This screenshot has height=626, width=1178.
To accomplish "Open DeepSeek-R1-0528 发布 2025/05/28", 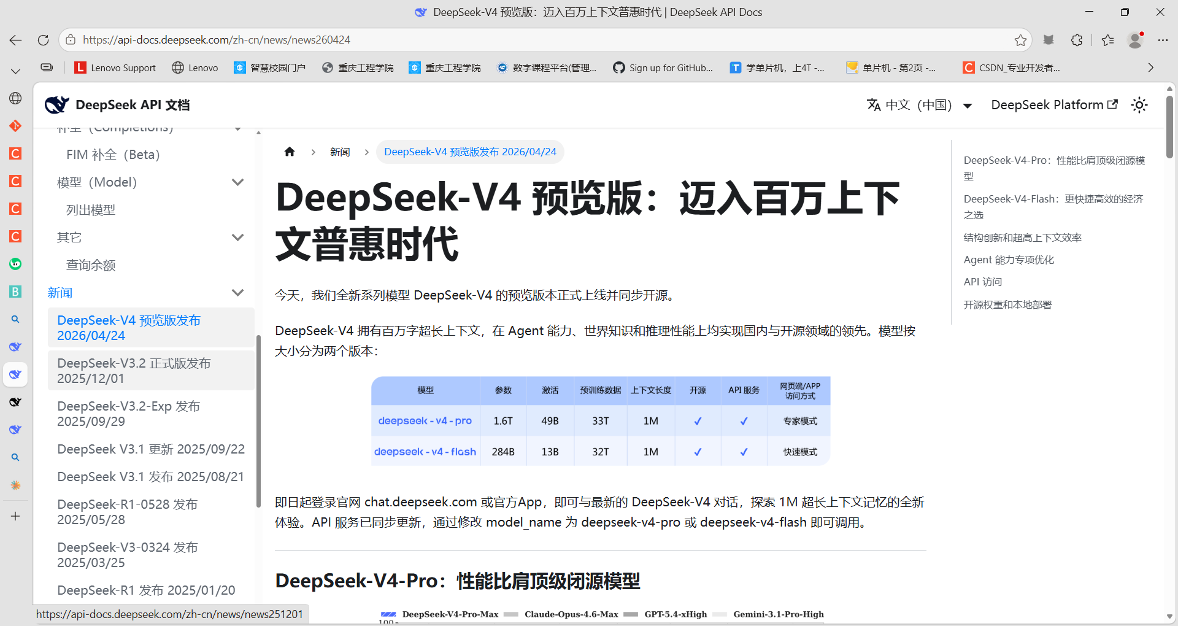I will point(151,512).
